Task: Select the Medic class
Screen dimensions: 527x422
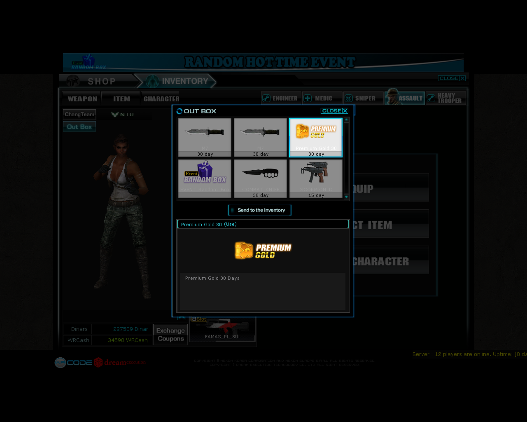Action: [322, 98]
